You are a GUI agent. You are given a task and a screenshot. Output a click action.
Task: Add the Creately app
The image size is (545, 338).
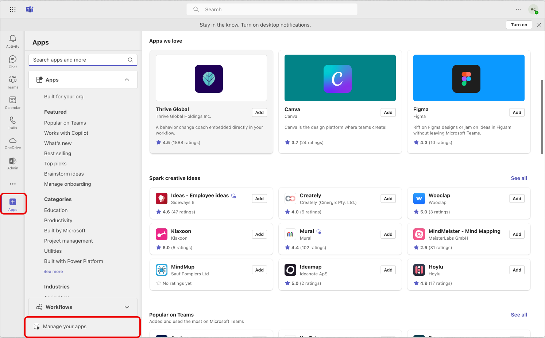click(x=388, y=199)
